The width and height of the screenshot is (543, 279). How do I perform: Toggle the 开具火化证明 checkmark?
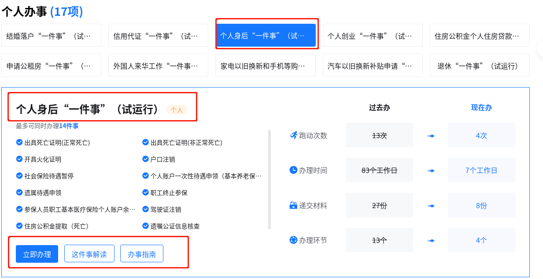coord(19,159)
